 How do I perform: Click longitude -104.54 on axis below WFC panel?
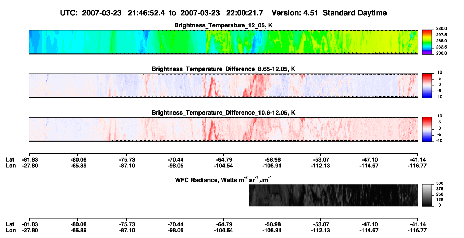click(x=223, y=230)
